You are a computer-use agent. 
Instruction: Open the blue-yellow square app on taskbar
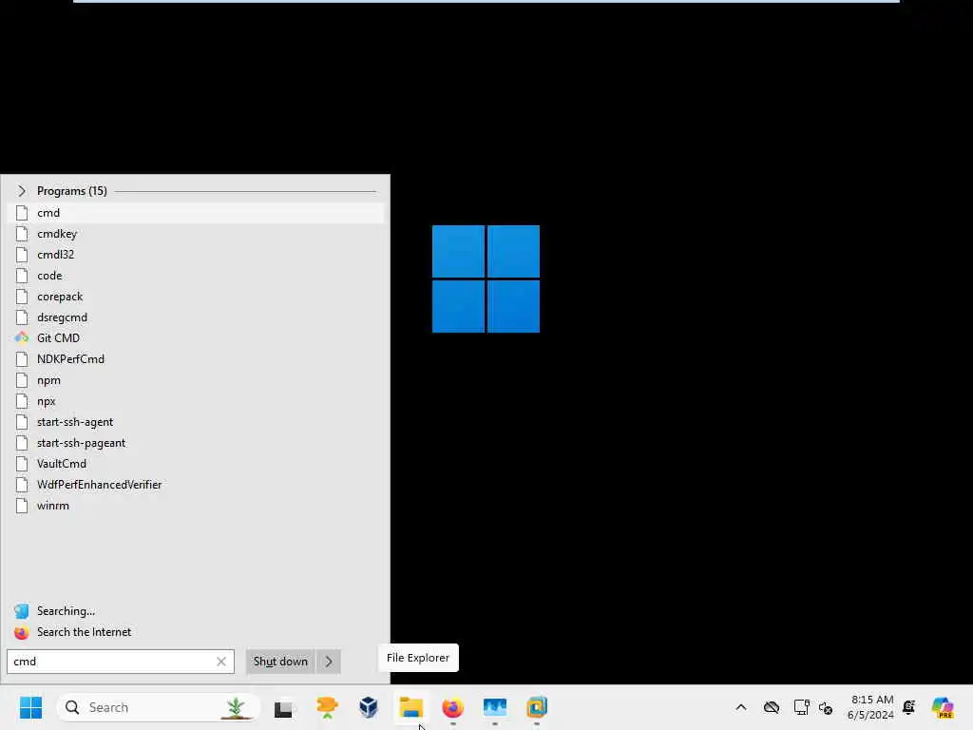click(537, 707)
